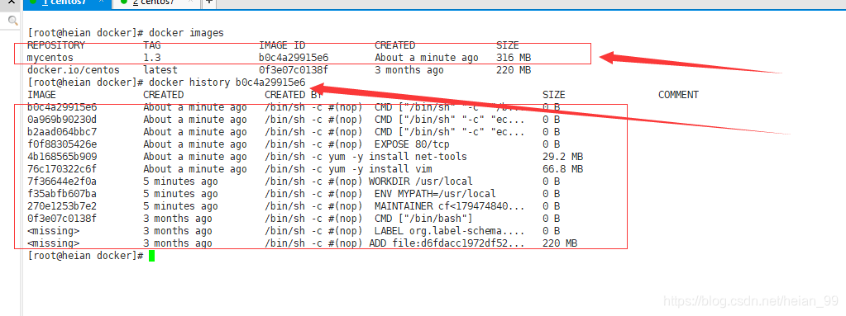Select history layer f35abfb607ba
846x316 pixels.
pyautogui.click(x=62, y=194)
